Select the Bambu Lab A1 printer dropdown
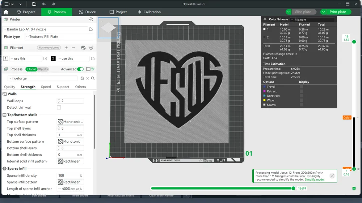This screenshot has height=203, width=362. (45, 29)
